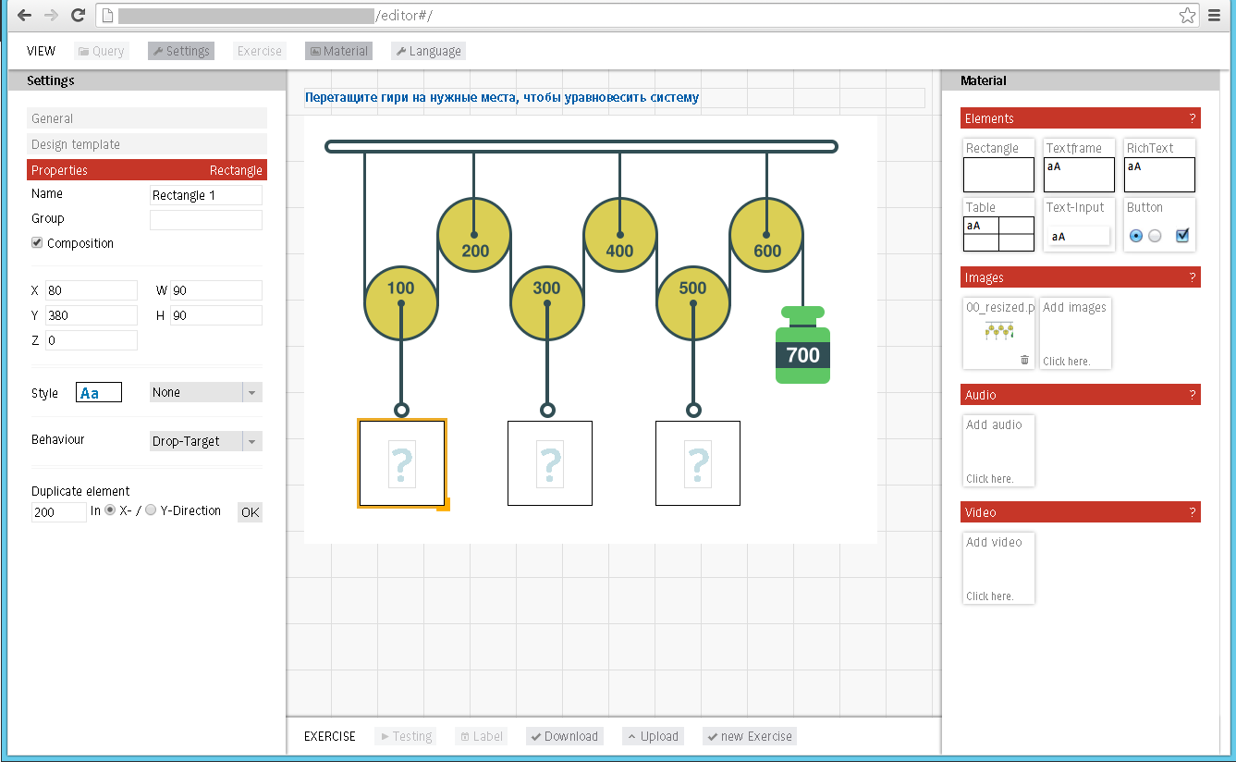Image resolution: width=1236 pixels, height=762 pixels.
Task: Click the H height field
Action: [x=216, y=315]
